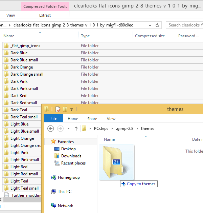Click inside the Search clearlooks box

[185, 25]
